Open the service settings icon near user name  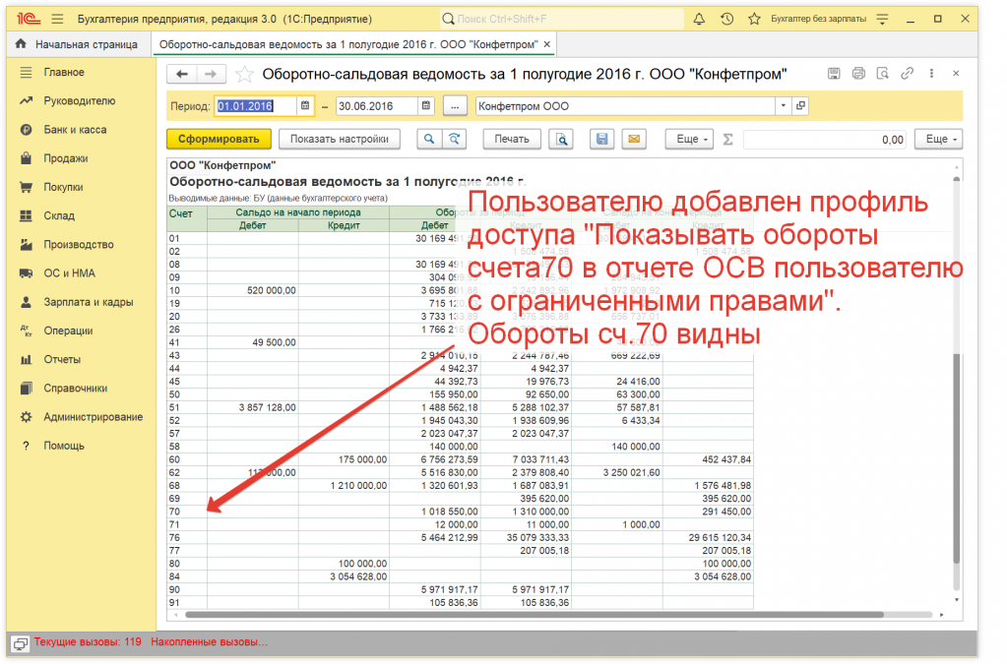[882, 19]
